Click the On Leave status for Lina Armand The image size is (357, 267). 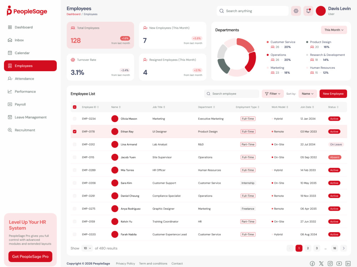[336, 145]
